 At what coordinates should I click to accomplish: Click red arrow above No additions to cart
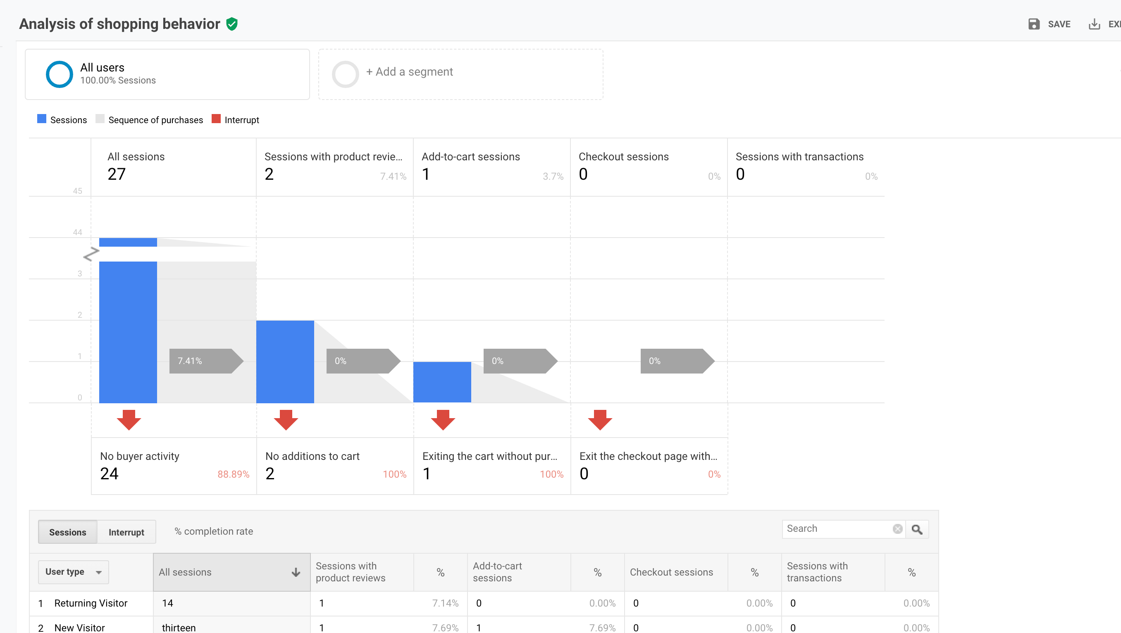click(286, 419)
